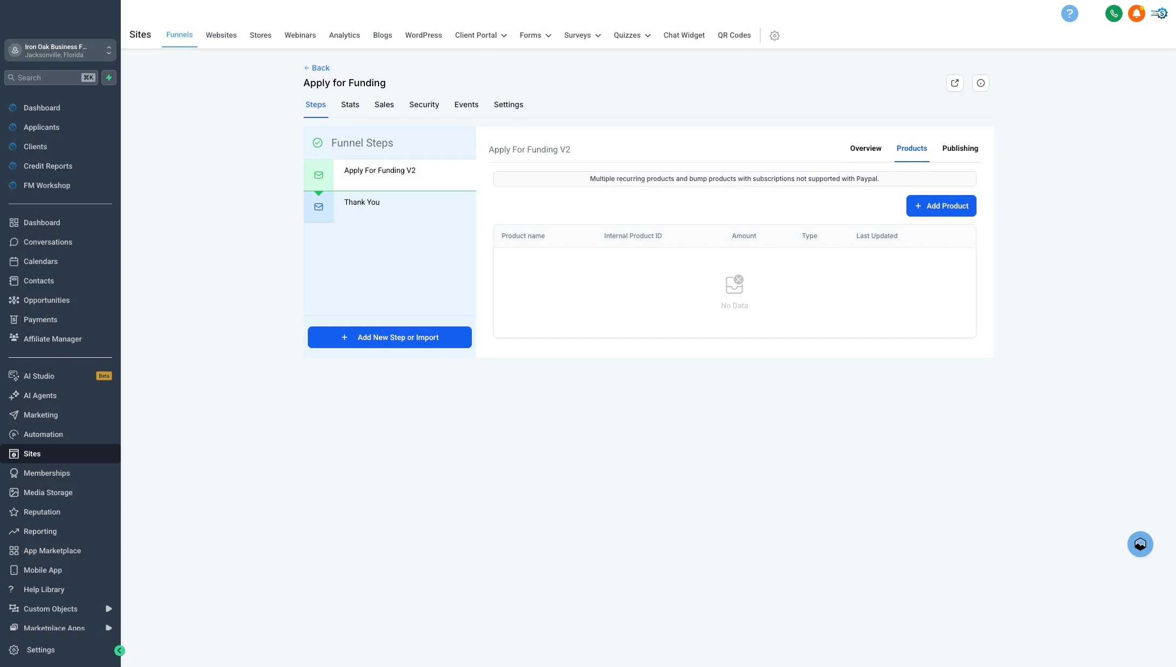The width and height of the screenshot is (1176, 667).
Task: Click the green lightning quick actions icon
Action: click(x=109, y=78)
